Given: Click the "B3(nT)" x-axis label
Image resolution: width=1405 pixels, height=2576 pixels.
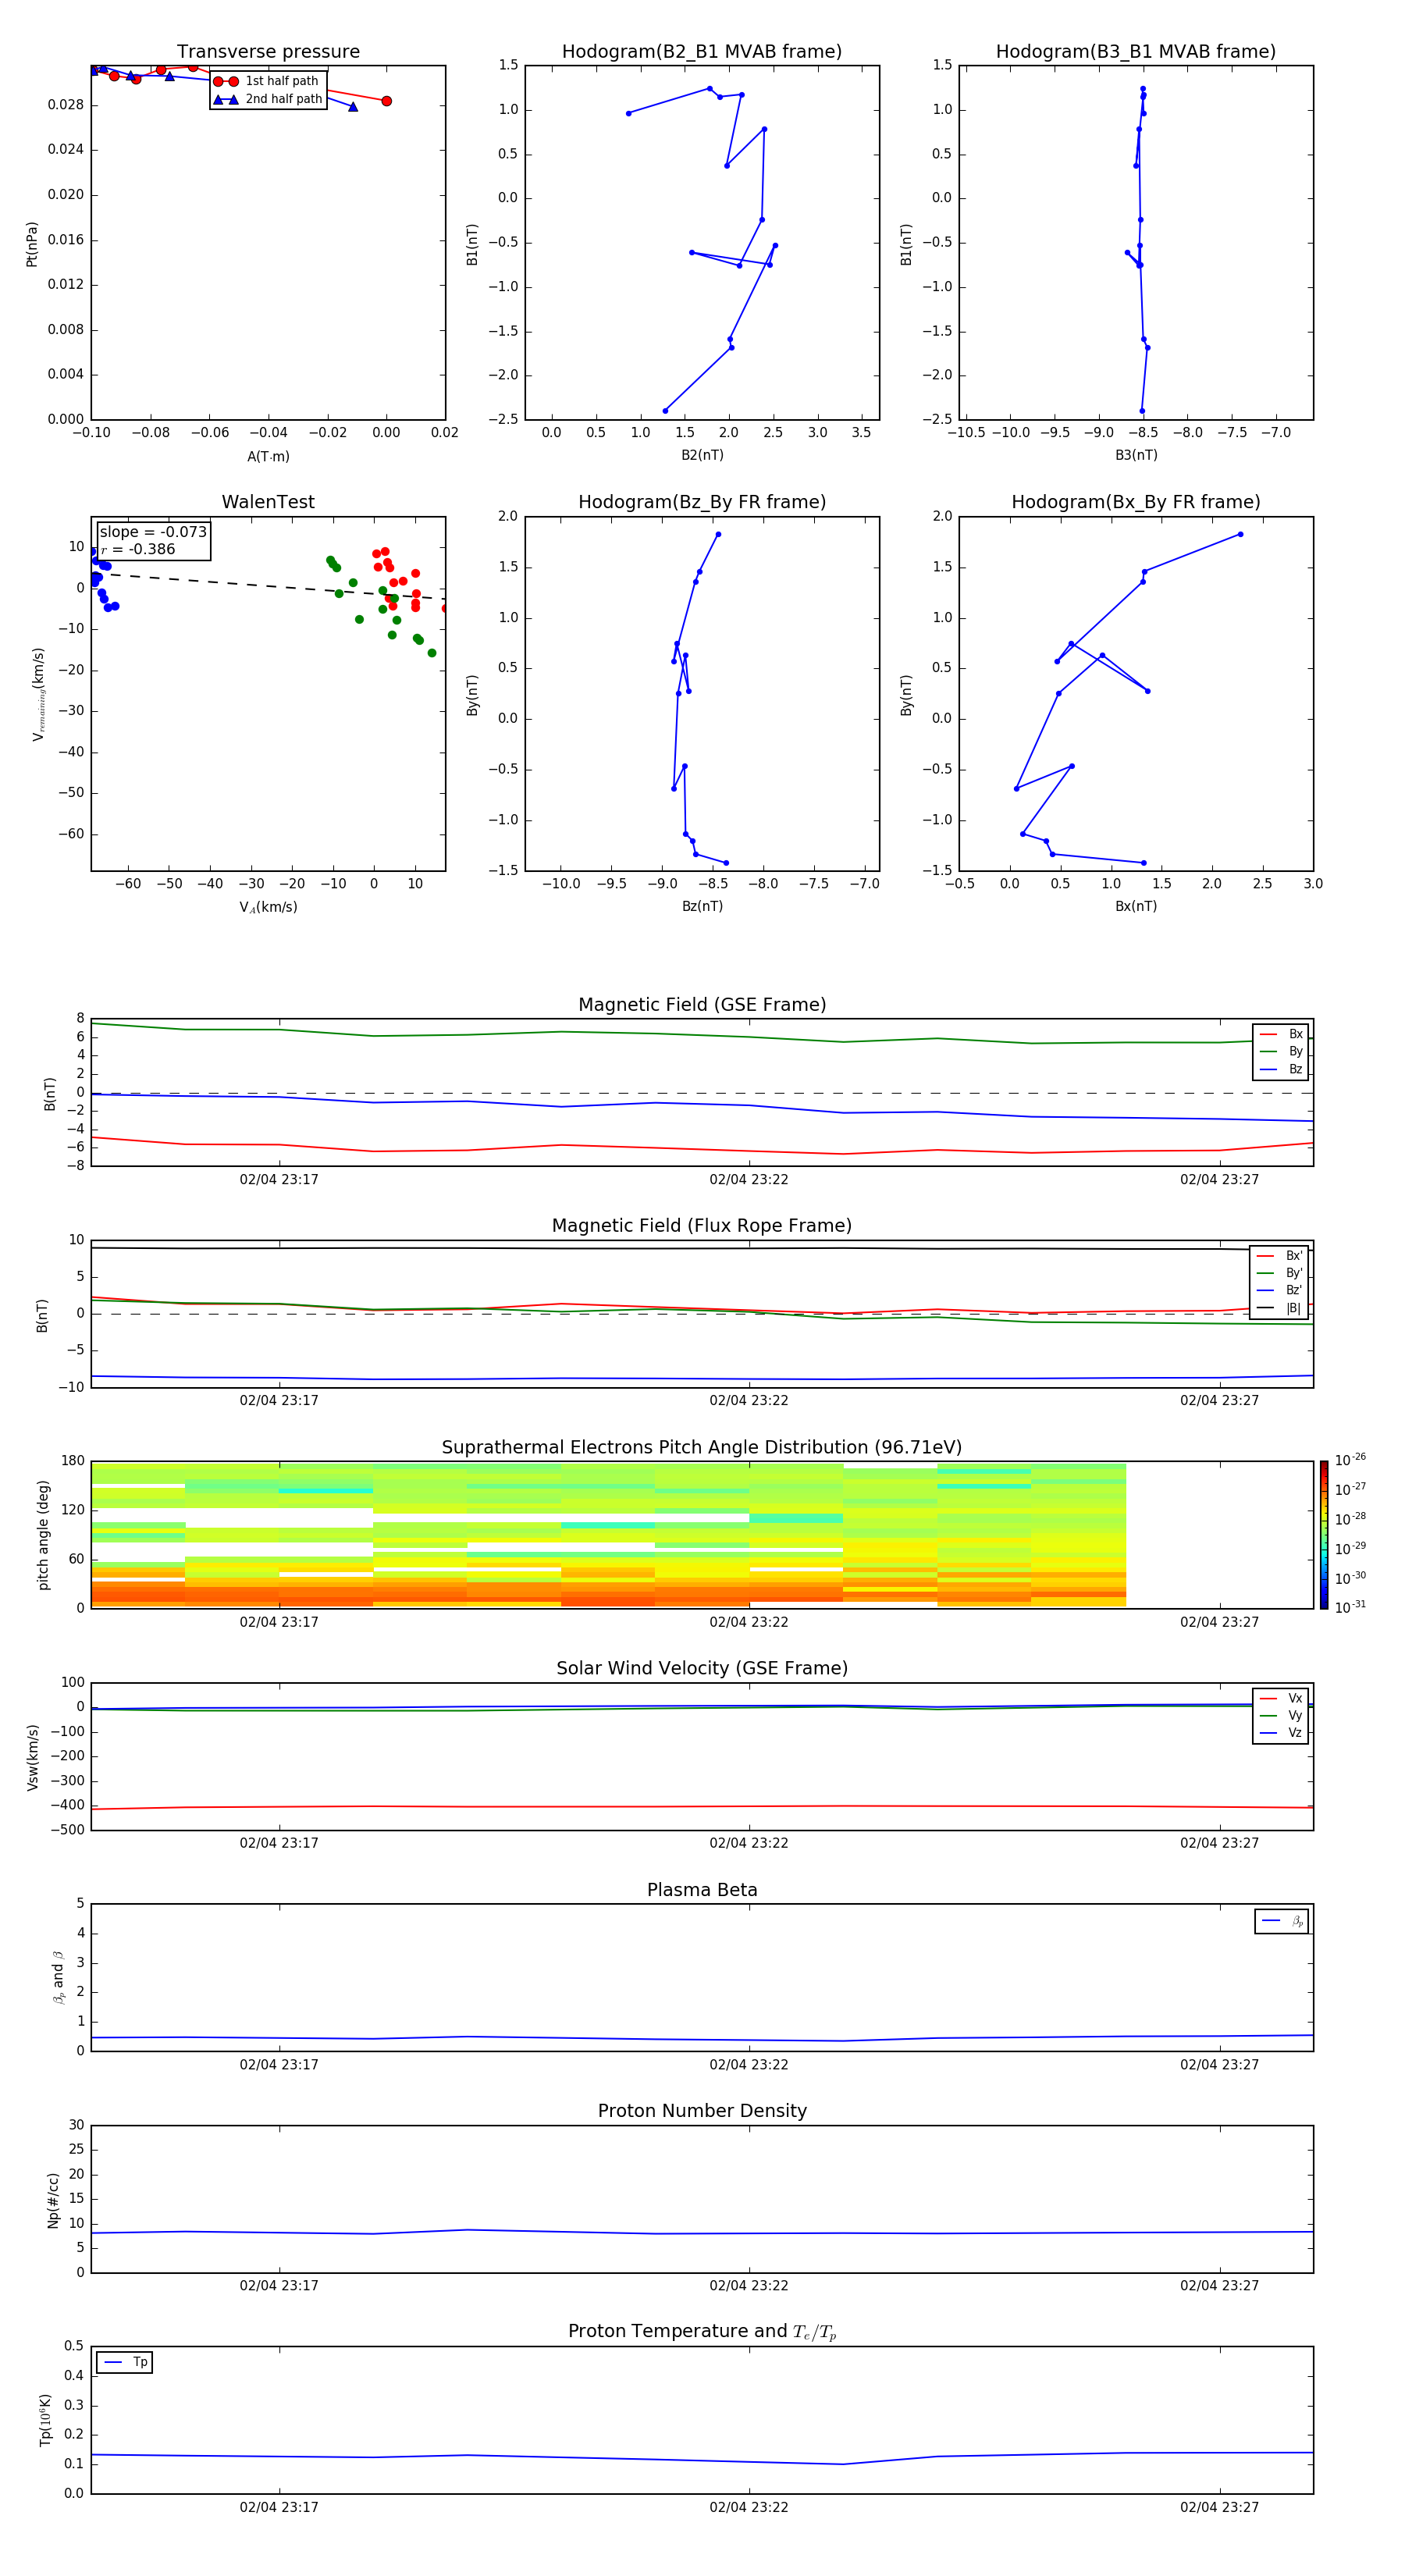Looking at the screenshot, I should click(1136, 455).
